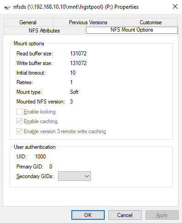Click the Write buffer size value
Viewport: 182px width, 223px height.
[x=78, y=63]
